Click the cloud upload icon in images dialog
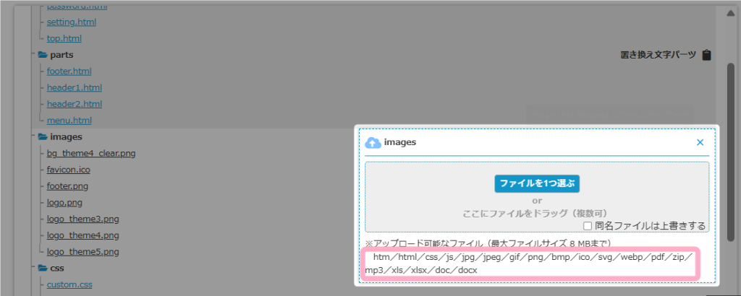 click(x=373, y=142)
